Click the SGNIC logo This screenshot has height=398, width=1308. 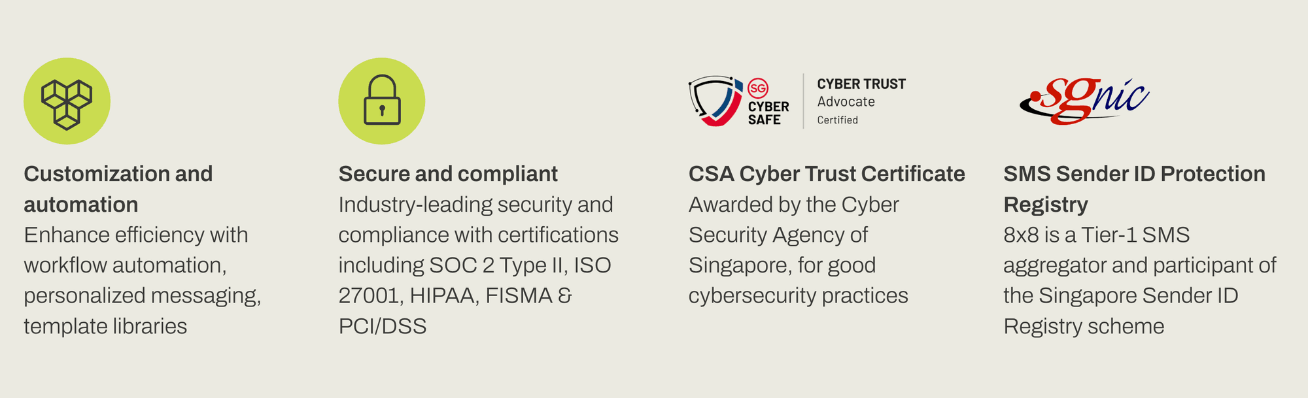coord(1084,101)
